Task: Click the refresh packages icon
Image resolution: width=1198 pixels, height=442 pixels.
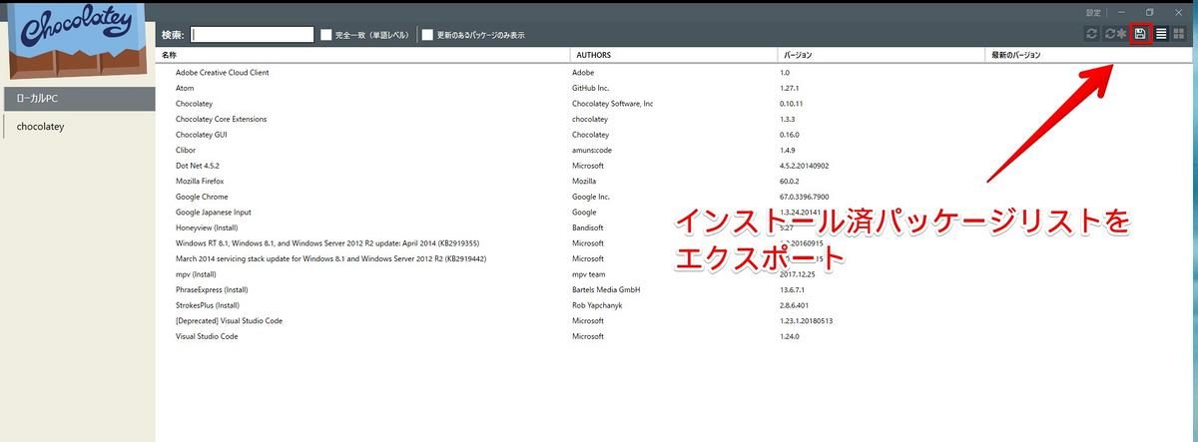Action: [1093, 34]
